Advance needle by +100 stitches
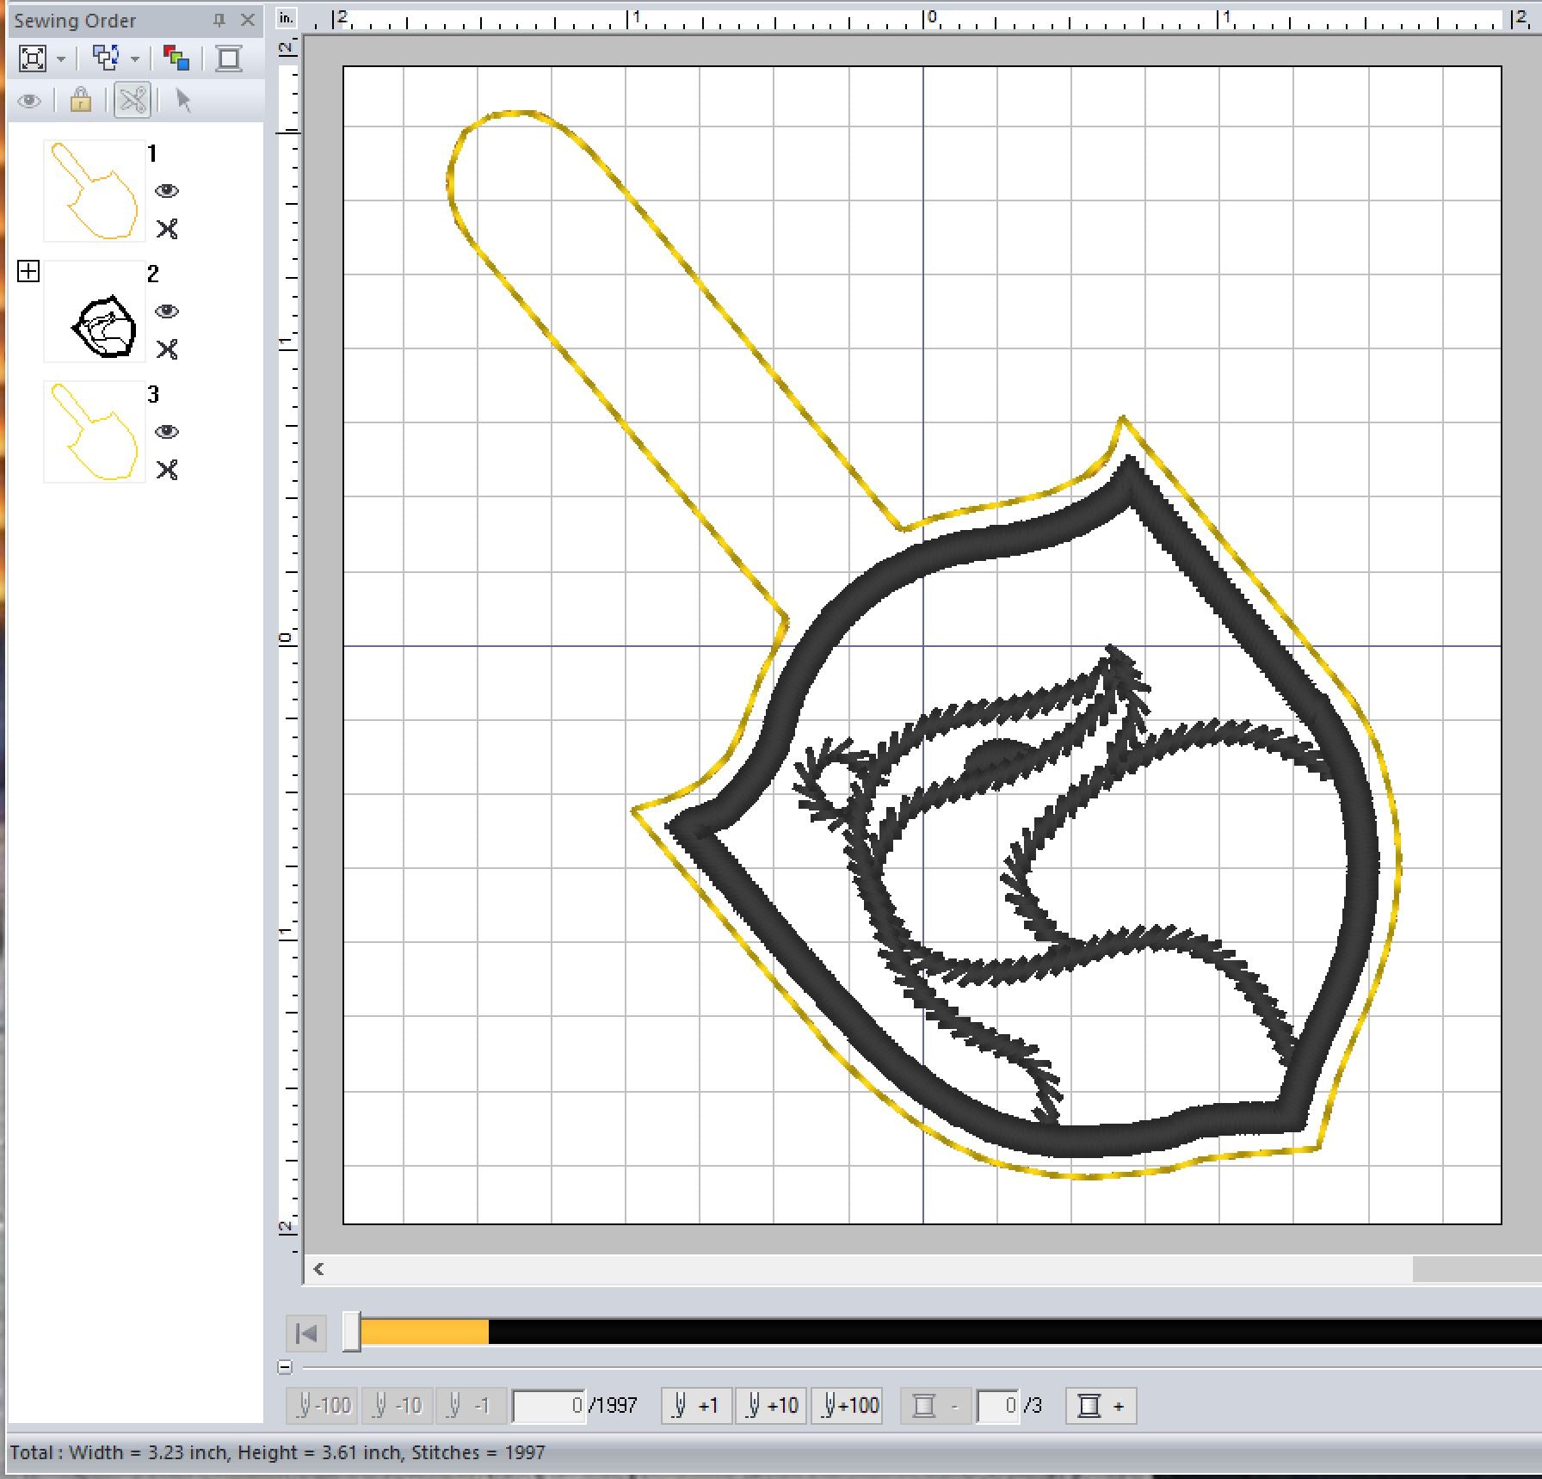 click(x=850, y=1406)
